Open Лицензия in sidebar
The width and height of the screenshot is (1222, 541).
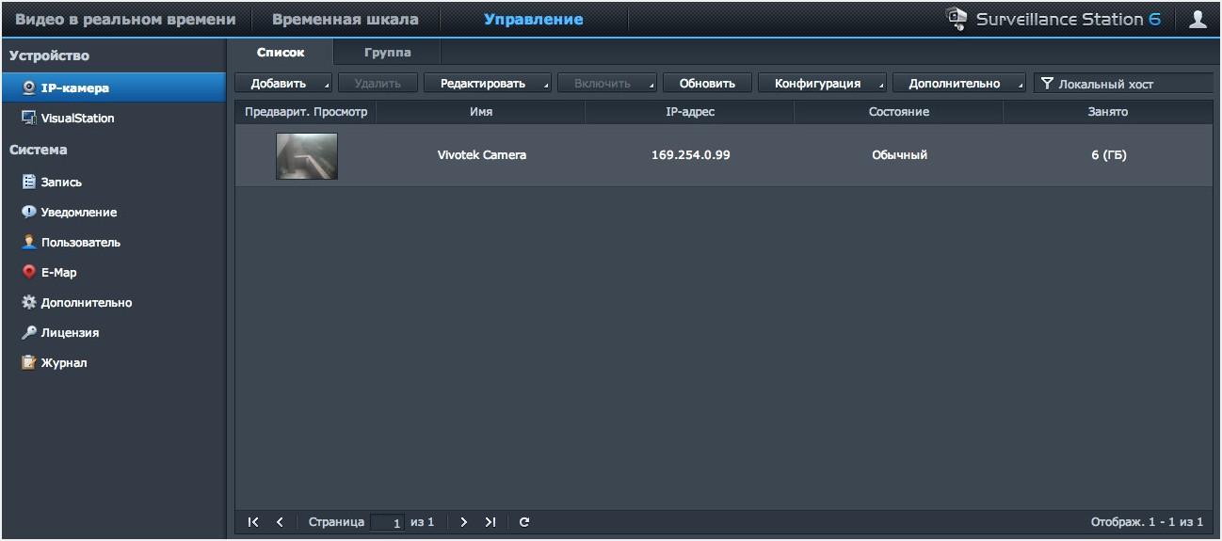click(x=113, y=332)
